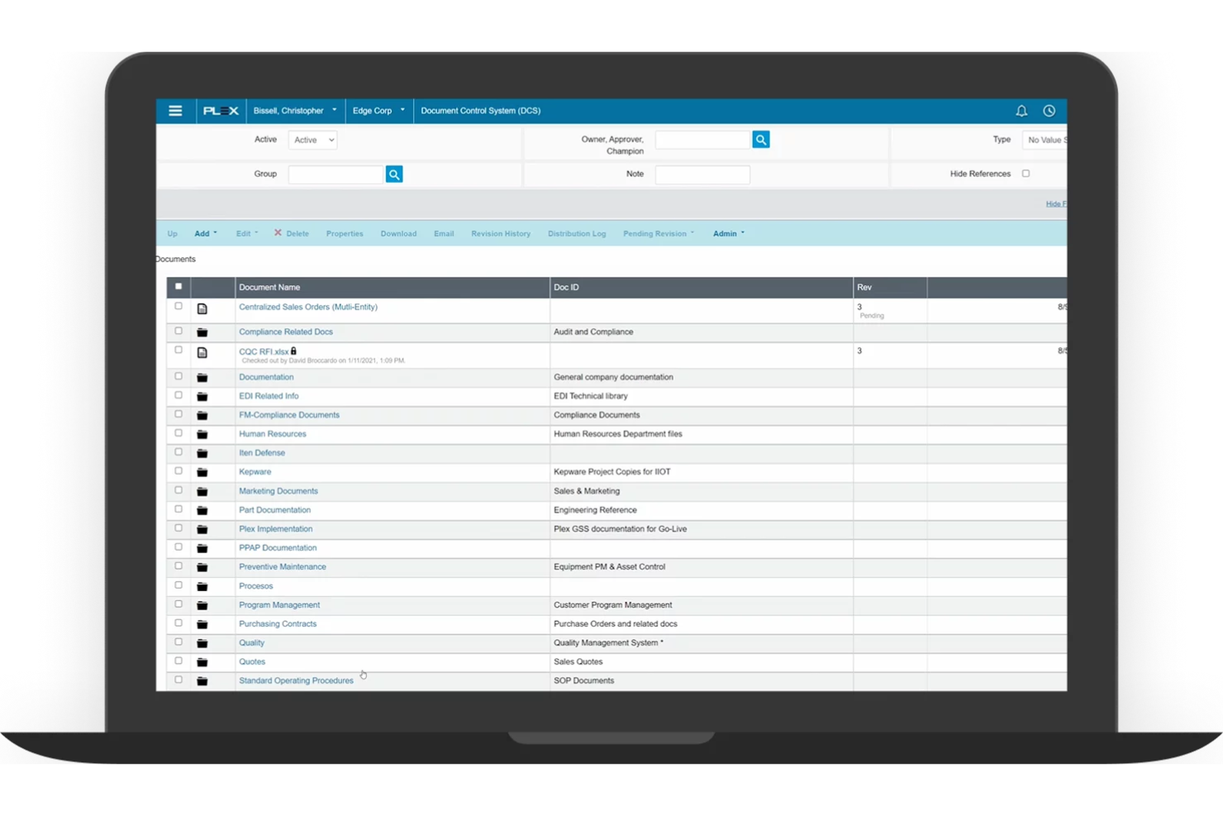Check the Human Resources row checkbox

[x=178, y=433]
